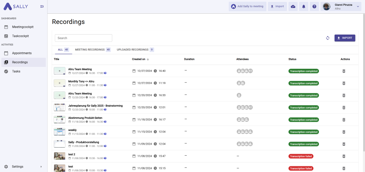Open Abstimmung Produkt-Seiten title

pos(85,118)
